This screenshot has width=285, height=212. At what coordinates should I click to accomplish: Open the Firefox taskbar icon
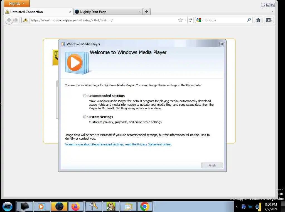coord(76,206)
